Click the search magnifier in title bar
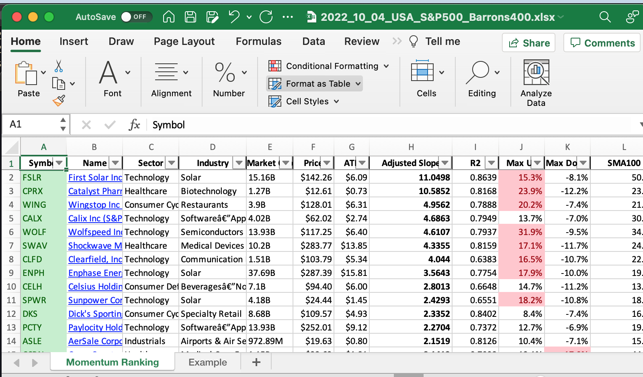Viewport: 643px width, 377px height. click(x=605, y=17)
